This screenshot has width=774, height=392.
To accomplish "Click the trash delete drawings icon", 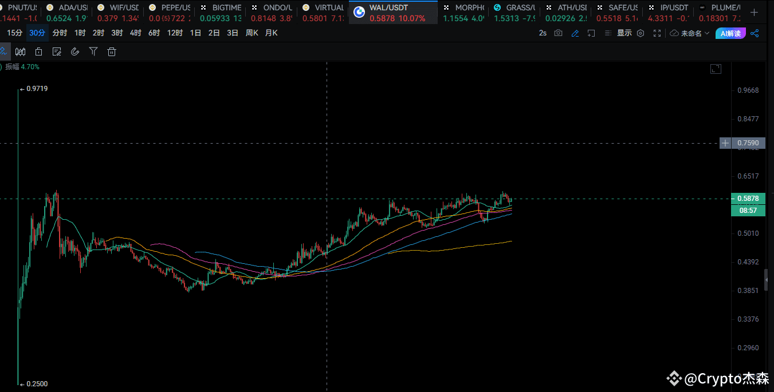I will click(x=112, y=52).
